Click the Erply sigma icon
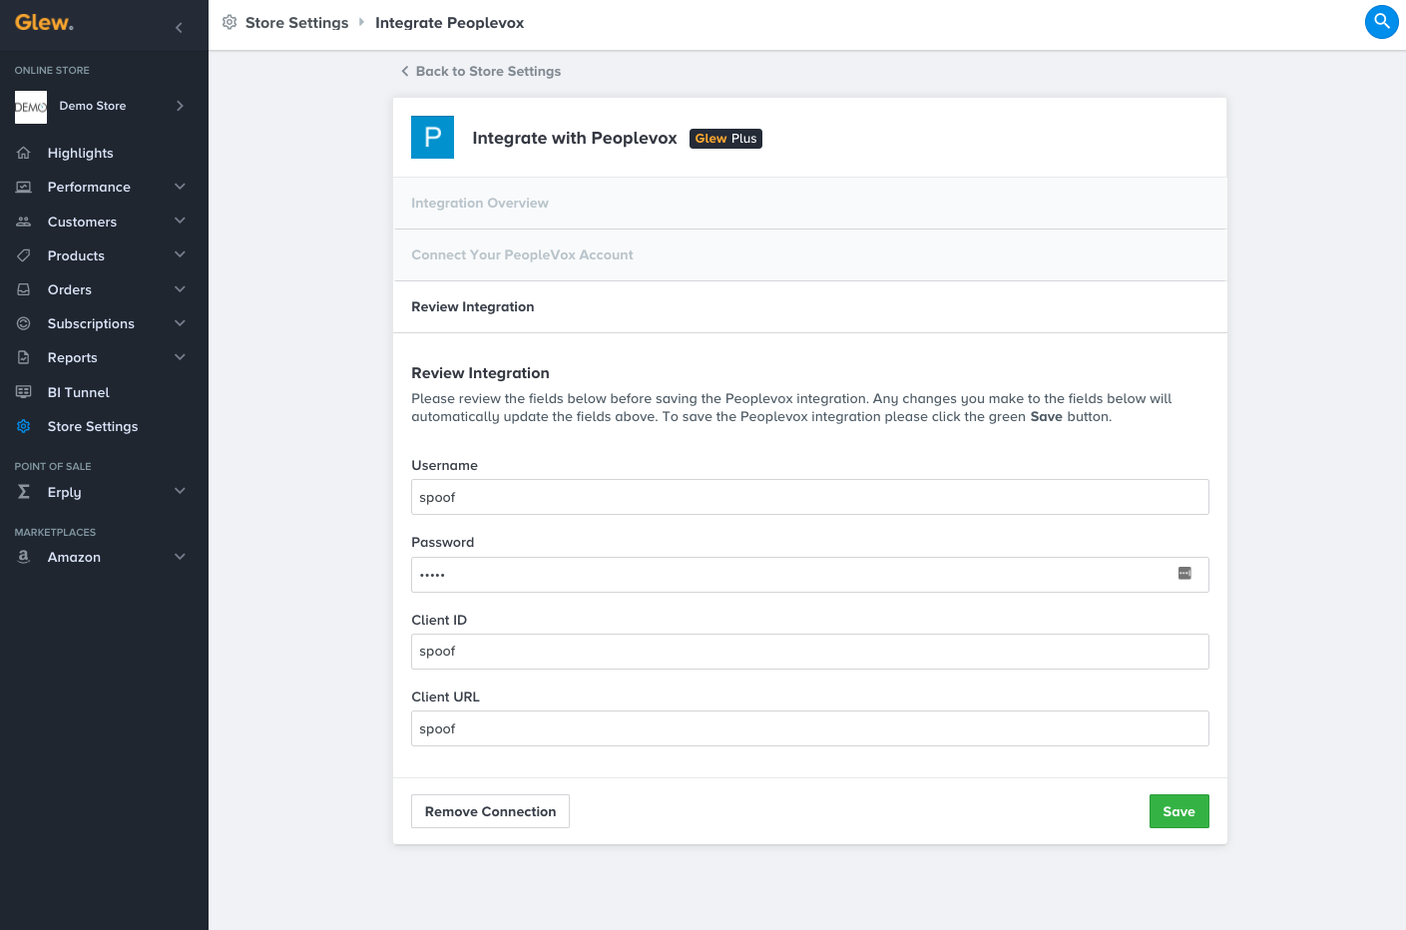Screen dimensions: 1406x930 (24, 492)
